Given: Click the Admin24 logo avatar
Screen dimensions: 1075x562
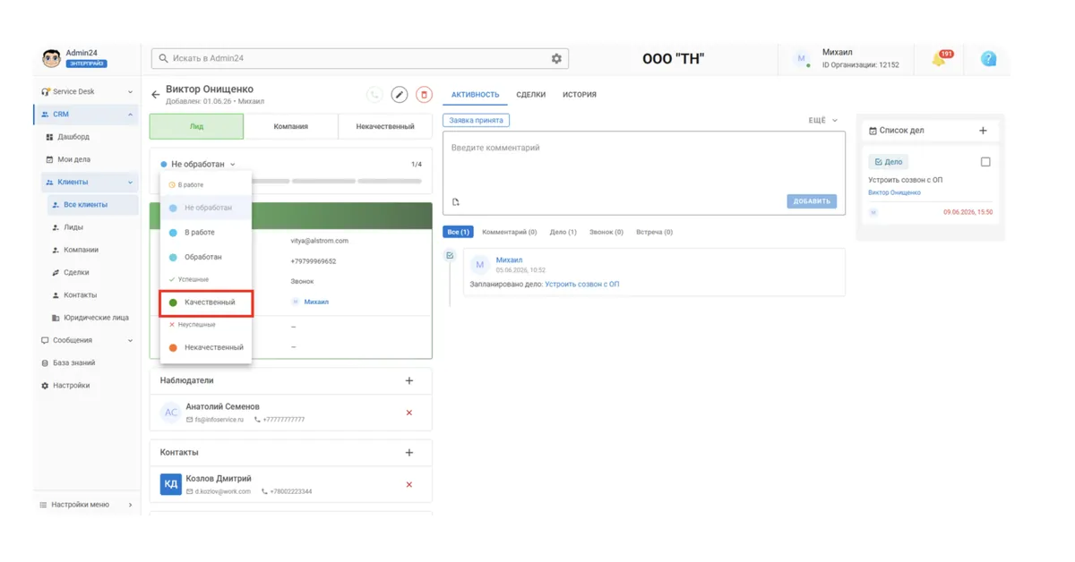Looking at the screenshot, I should tap(52, 58).
